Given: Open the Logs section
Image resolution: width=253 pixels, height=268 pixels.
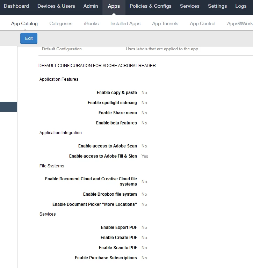Looking at the screenshot, I should pos(241,6).
